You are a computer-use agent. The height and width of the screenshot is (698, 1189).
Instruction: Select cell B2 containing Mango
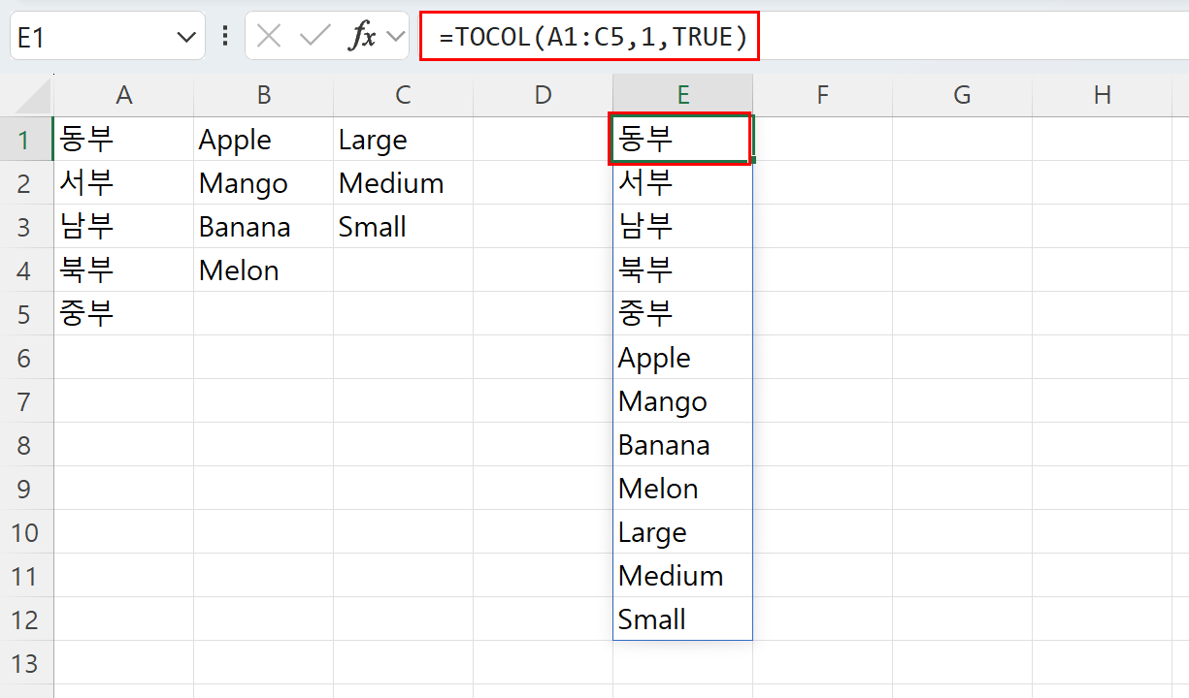pyautogui.click(x=263, y=183)
